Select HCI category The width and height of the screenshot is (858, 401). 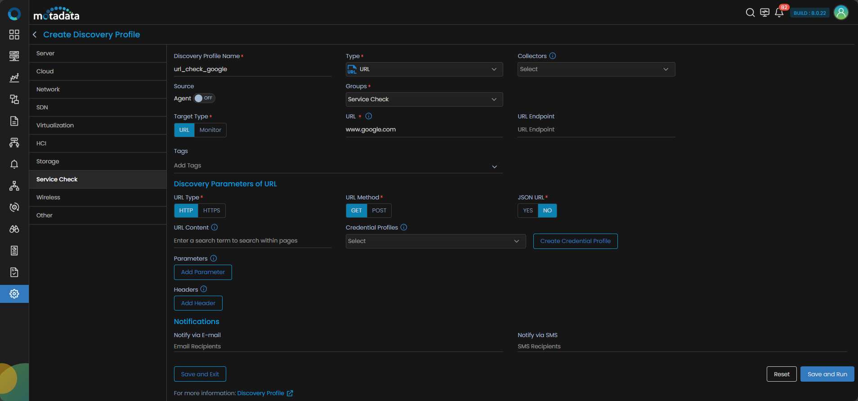pos(98,143)
